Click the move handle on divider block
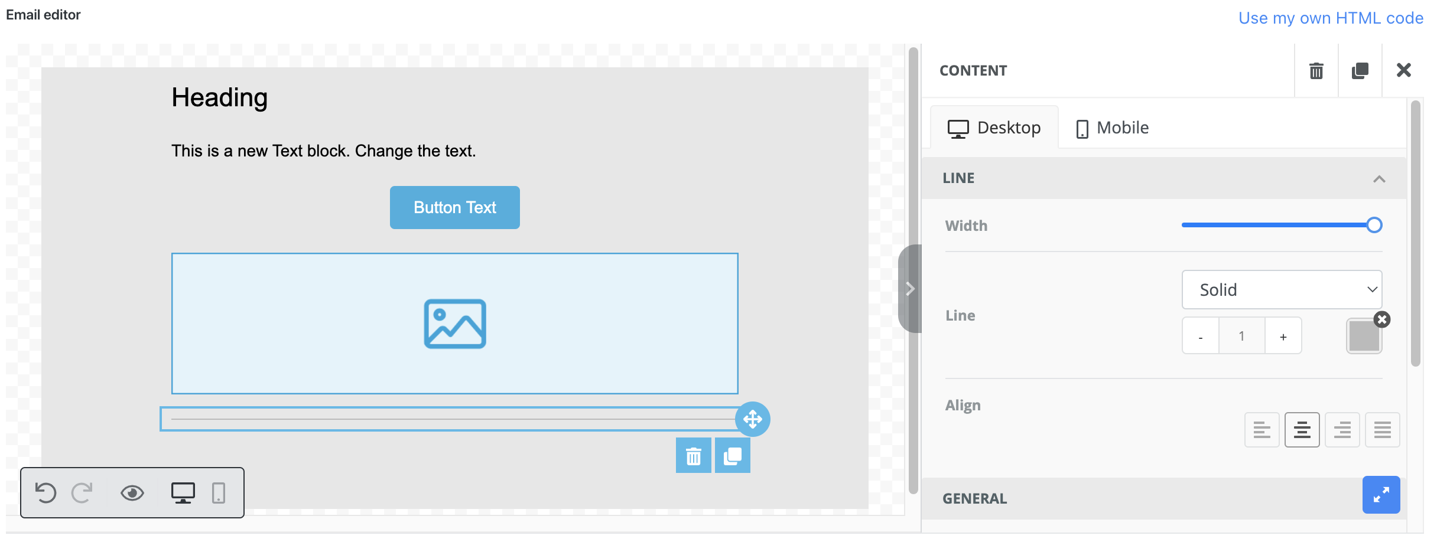The width and height of the screenshot is (1437, 542). click(753, 419)
